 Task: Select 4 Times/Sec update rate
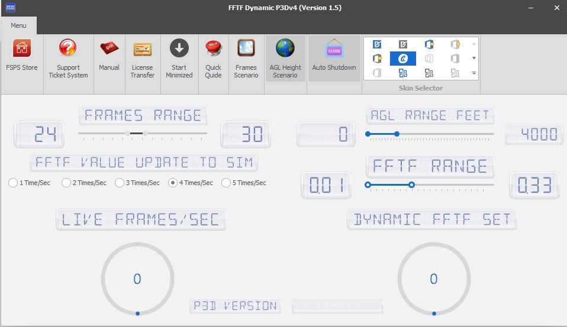[191, 183]
